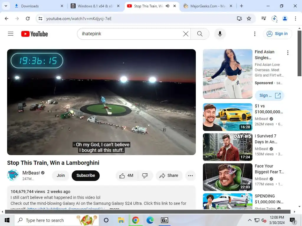Switch to Windows 8.1 x64 tab
The width and height of the screenshot is (302, 226).
click(95, 6)
